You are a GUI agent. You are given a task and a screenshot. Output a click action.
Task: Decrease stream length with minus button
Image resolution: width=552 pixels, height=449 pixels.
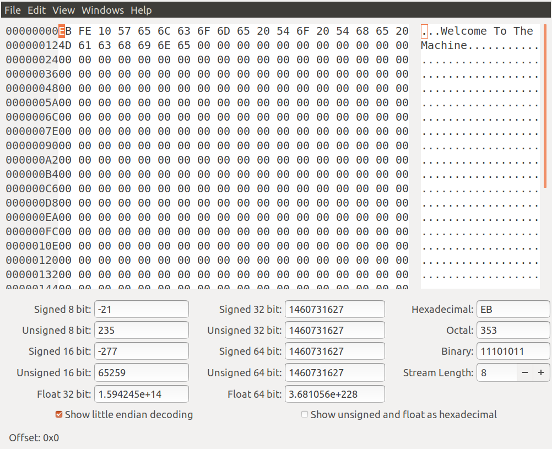click(x=525, y=373)
